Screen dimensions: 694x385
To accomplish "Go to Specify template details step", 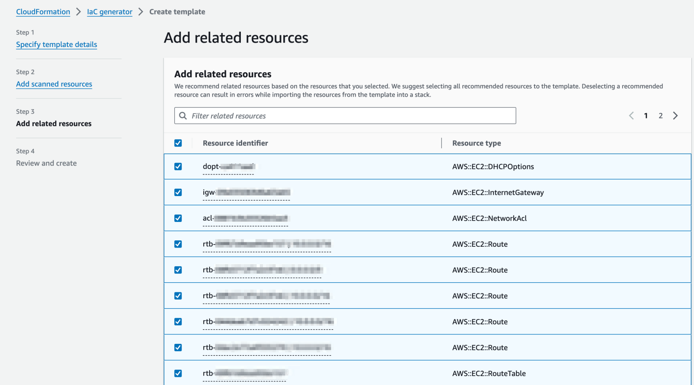I will 56,44.
